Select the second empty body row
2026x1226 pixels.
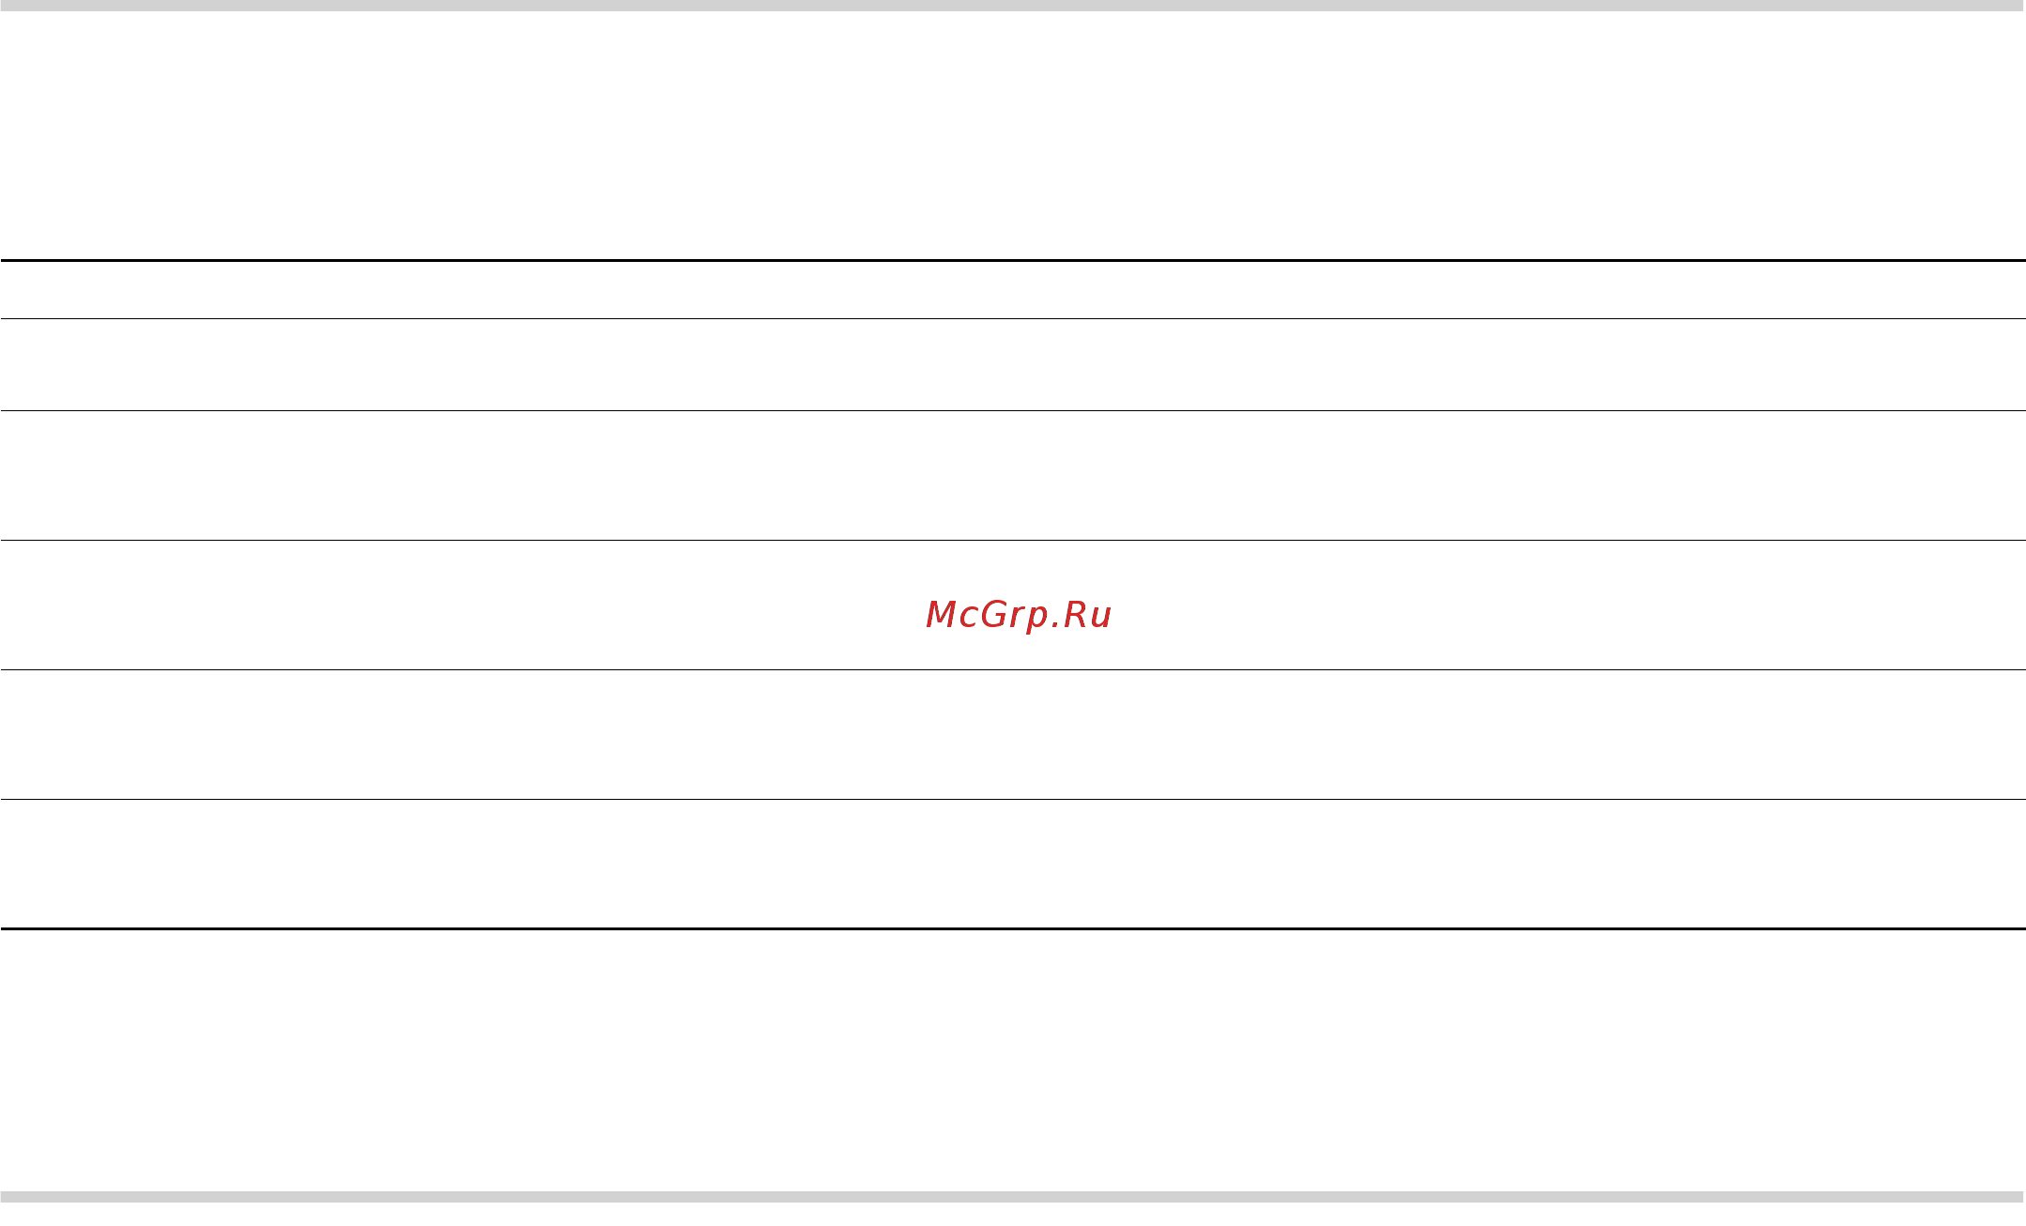1013,476
